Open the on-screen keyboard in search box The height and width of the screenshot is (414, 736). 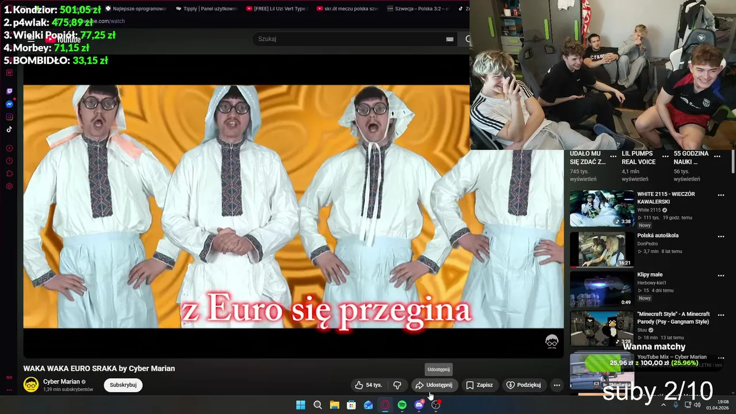450,39
